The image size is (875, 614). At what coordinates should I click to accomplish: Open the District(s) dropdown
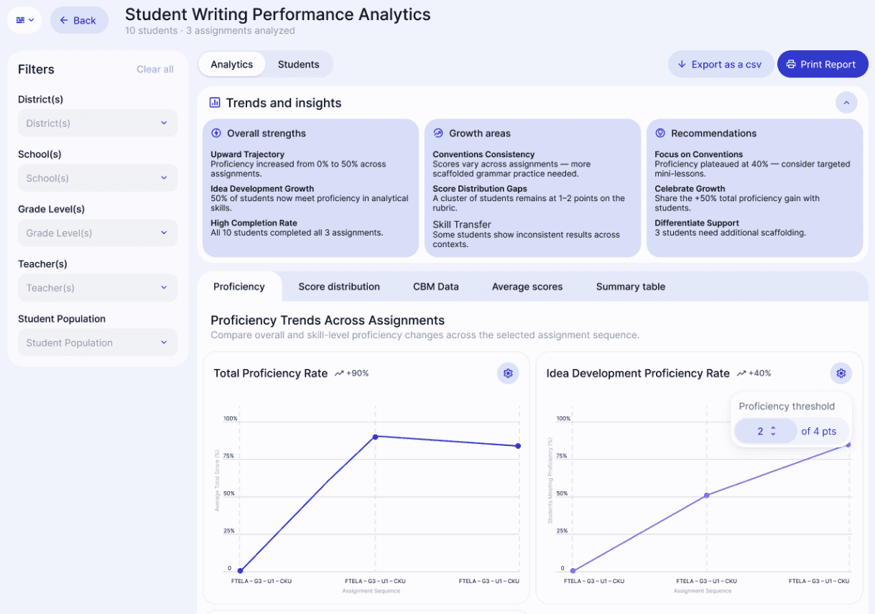[98, 124]
